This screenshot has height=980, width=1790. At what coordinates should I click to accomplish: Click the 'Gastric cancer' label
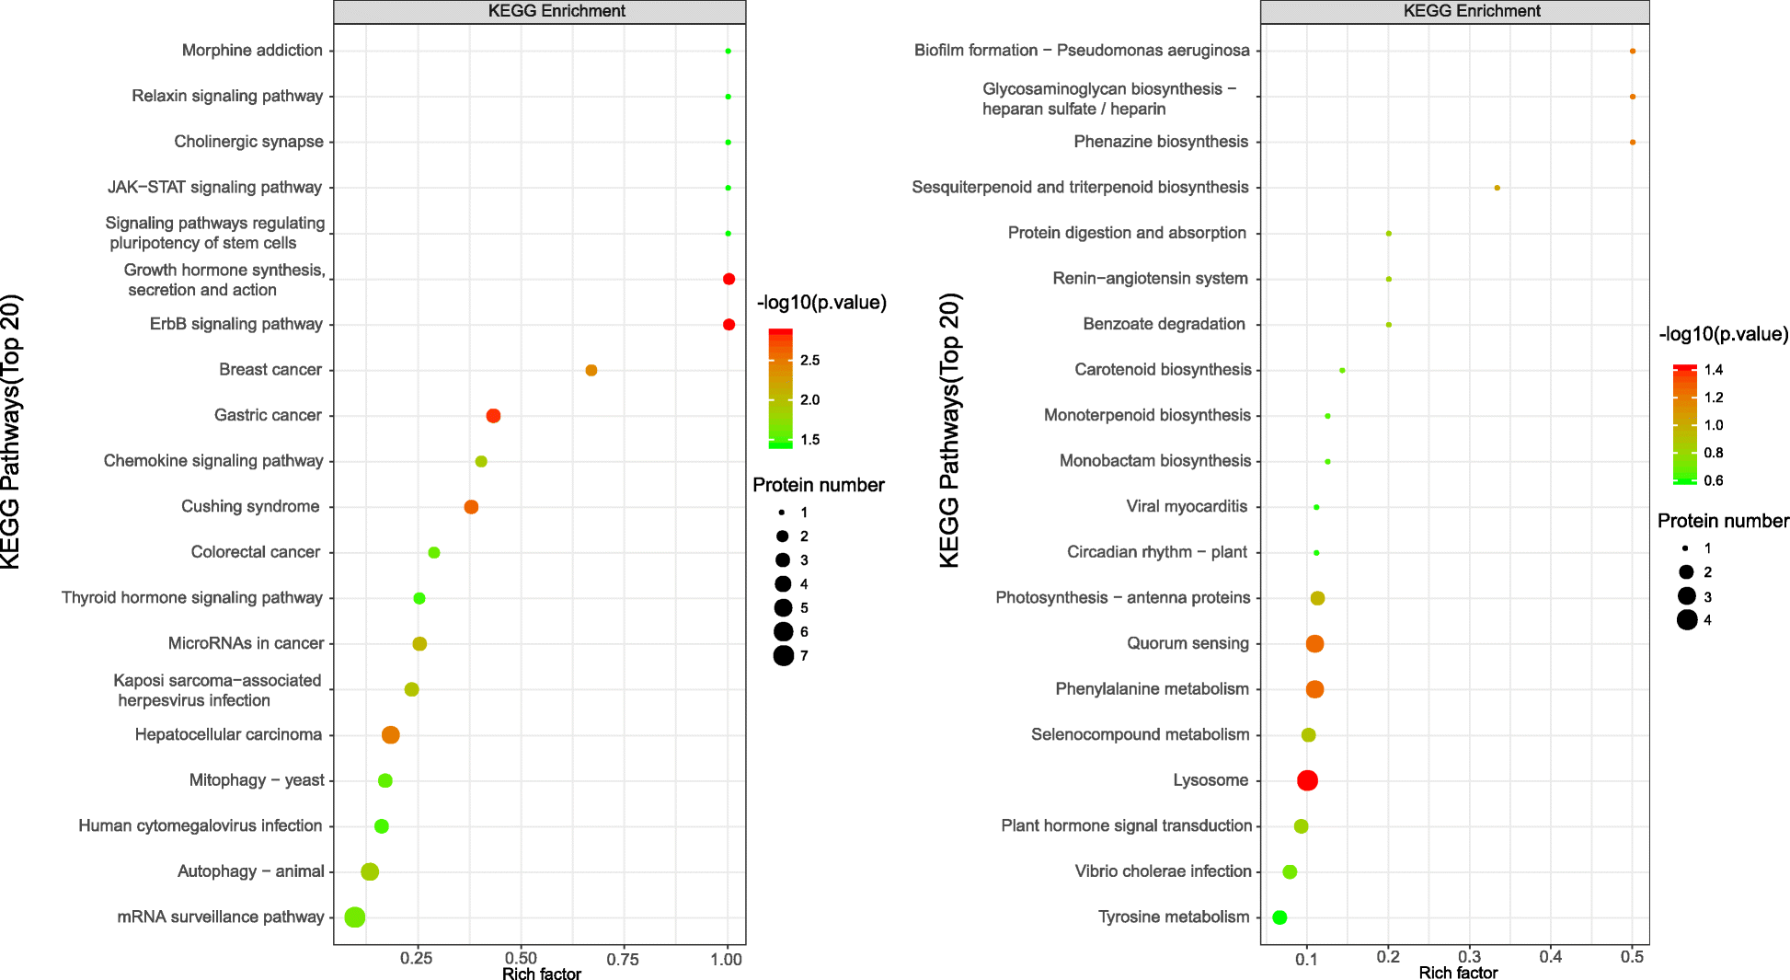point(268,415)
